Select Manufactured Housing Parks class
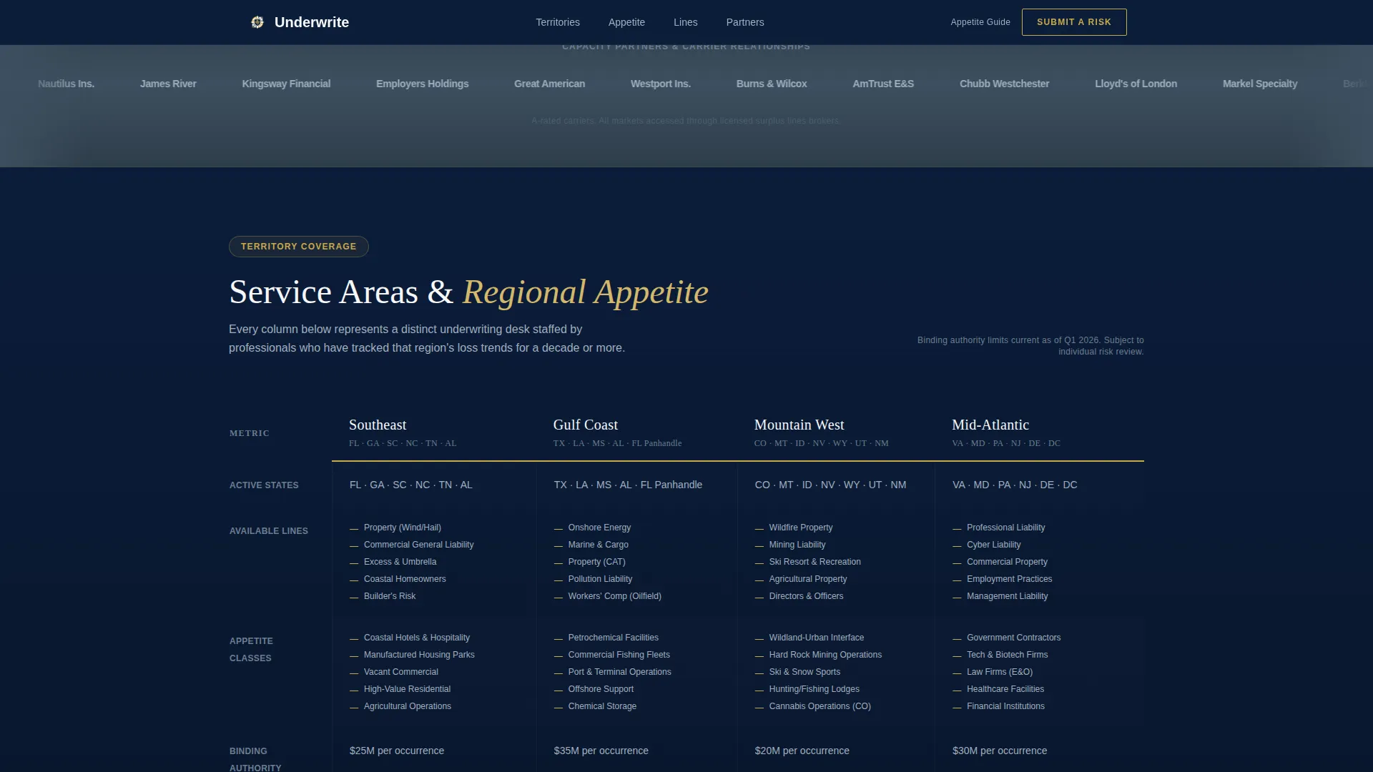This screenshot has width=1373, height=772. pyautogui.click(x=419, y=655)
